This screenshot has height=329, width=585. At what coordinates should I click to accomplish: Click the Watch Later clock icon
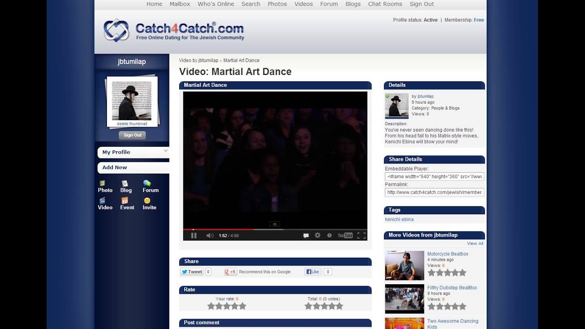pyautogui.click(x=330, y=235)
